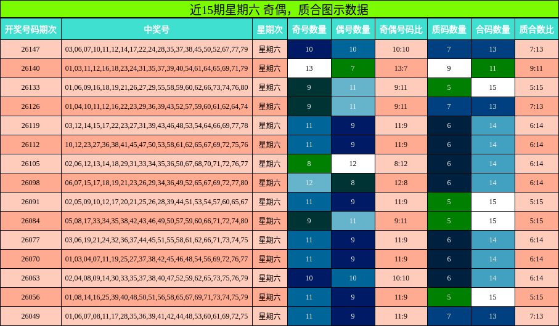Click the 星期六 cell in row 26147
The width and height of the screenshot is (559, 326).
[270, 49]
